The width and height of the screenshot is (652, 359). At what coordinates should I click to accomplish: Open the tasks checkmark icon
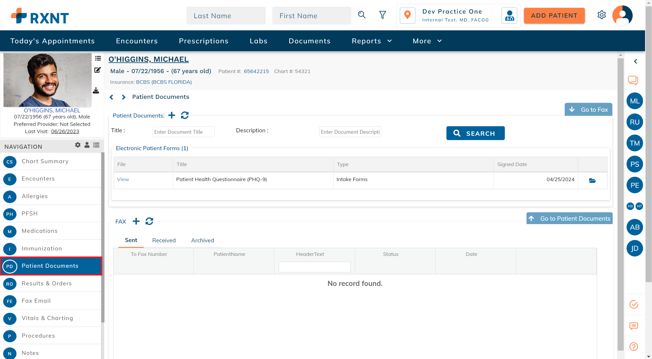(634, 304)
